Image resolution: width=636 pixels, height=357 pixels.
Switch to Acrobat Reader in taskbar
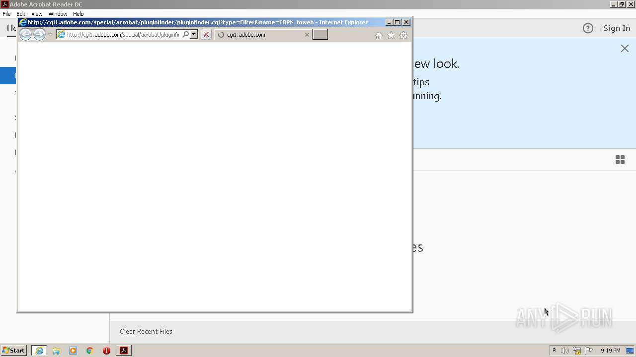pos(124,351)
